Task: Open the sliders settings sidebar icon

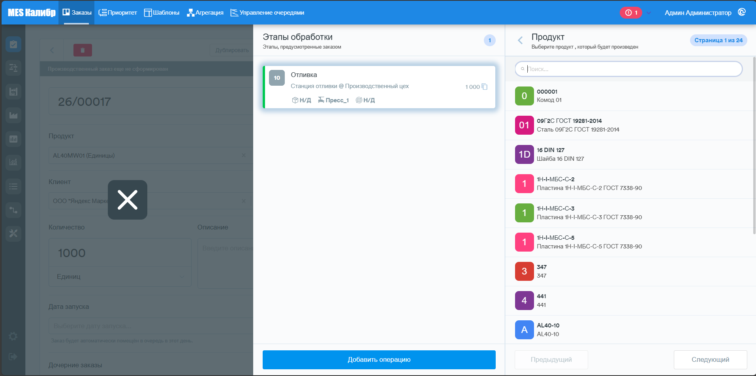Action: tap(13, 68)
